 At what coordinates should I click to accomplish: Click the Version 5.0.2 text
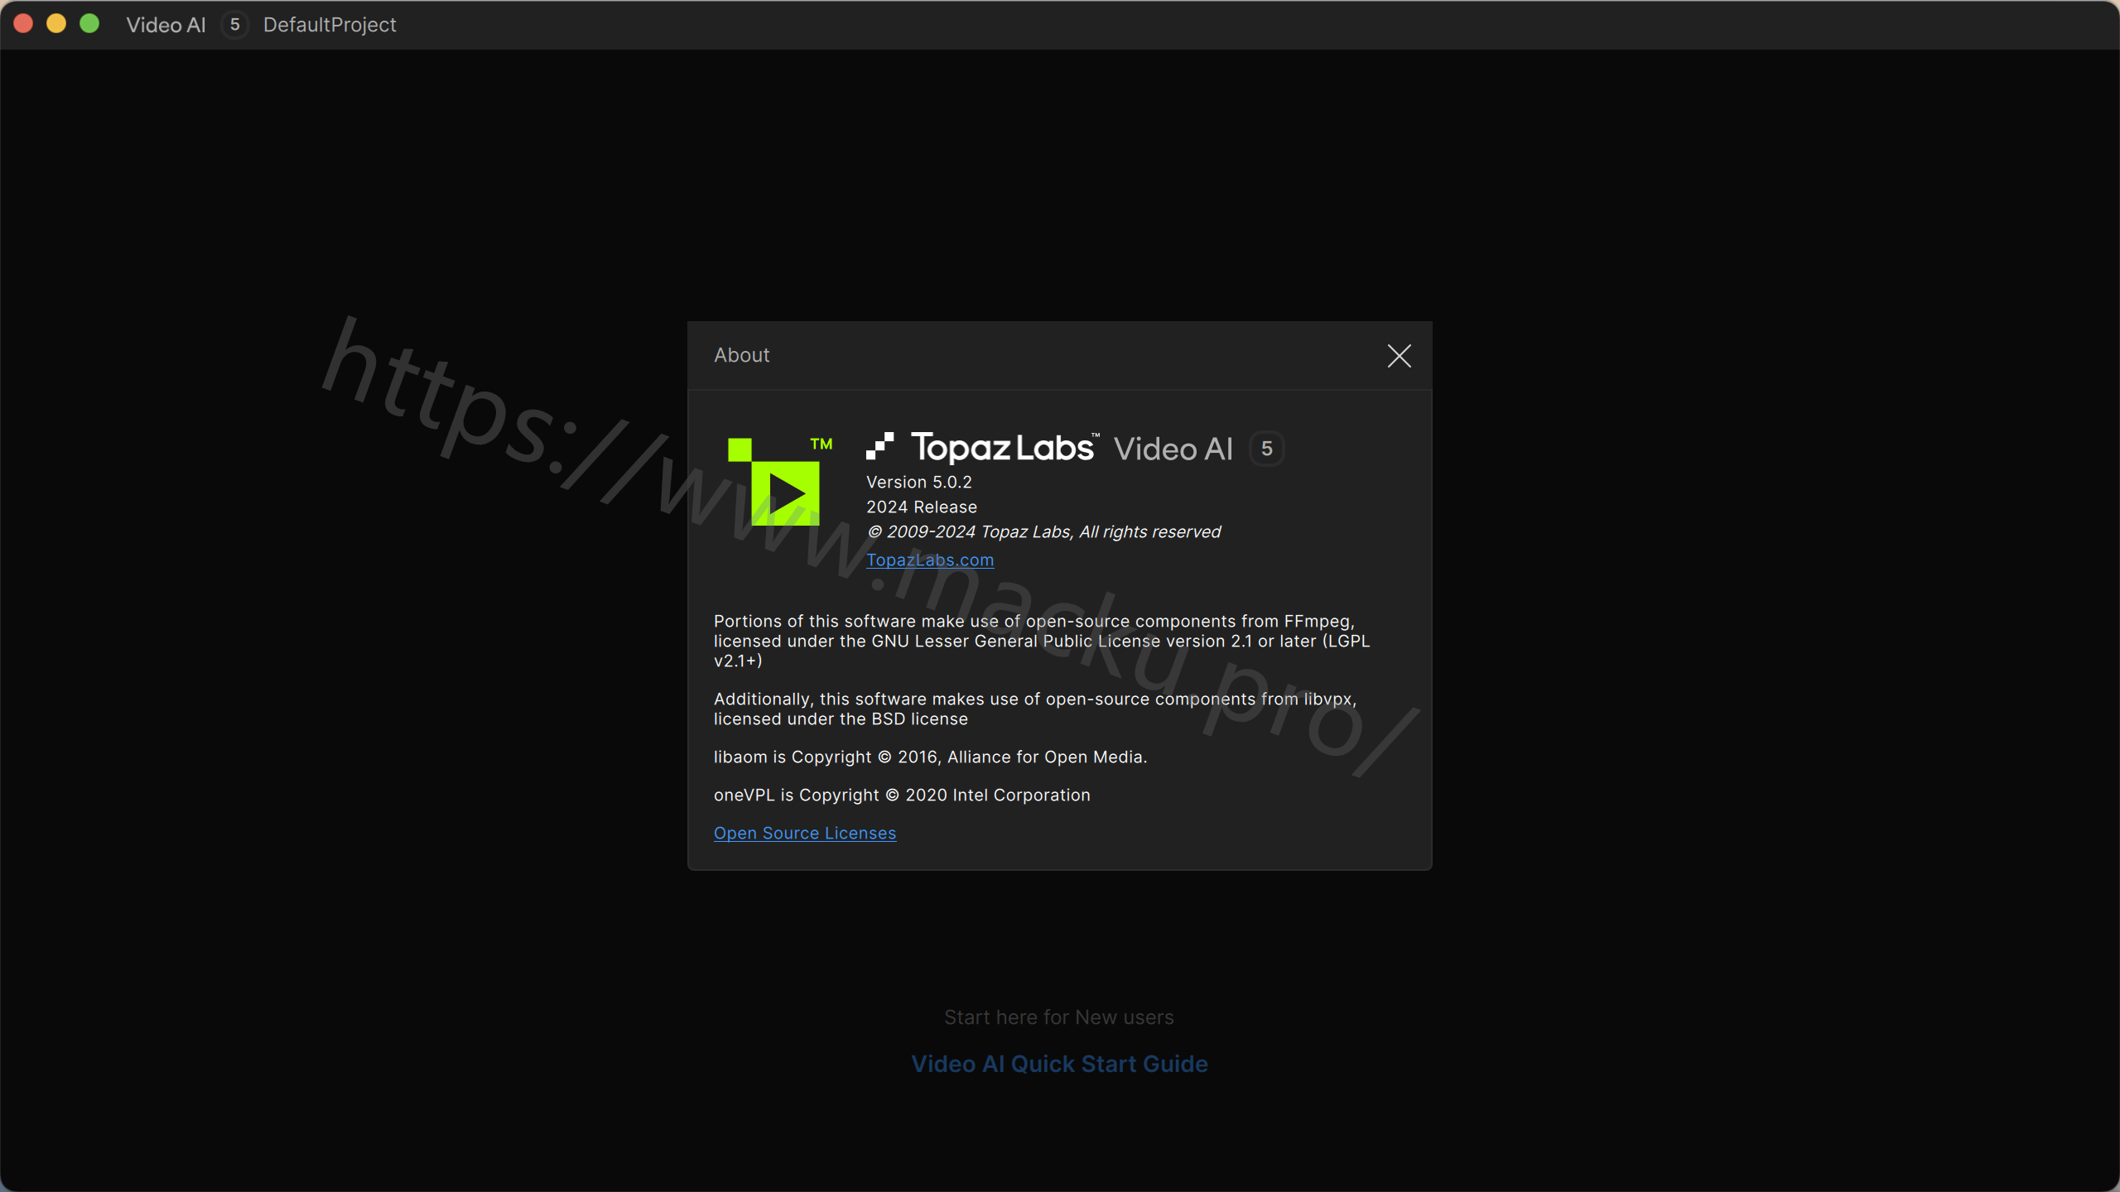coord(919,482)
